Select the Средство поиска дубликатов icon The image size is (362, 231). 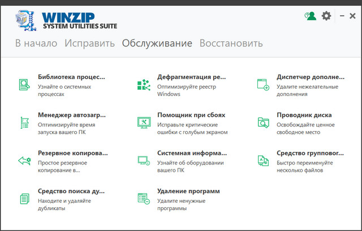[x=24, y=198]
